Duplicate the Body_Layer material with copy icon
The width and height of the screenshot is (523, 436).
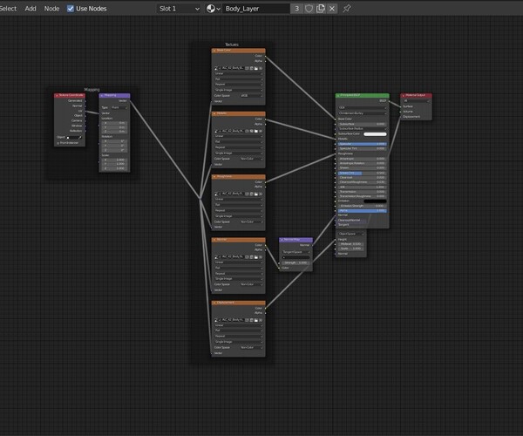(x=321, y=8)
